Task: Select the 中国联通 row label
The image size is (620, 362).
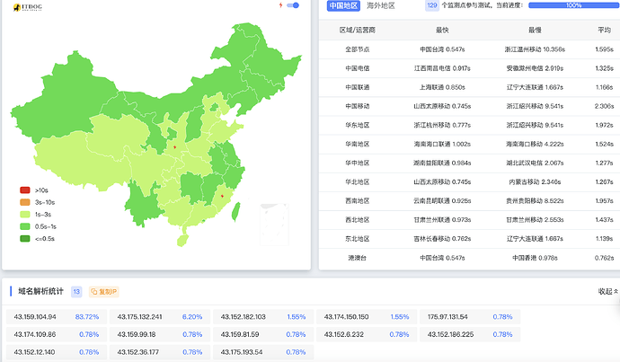Action: coord(358,87)
